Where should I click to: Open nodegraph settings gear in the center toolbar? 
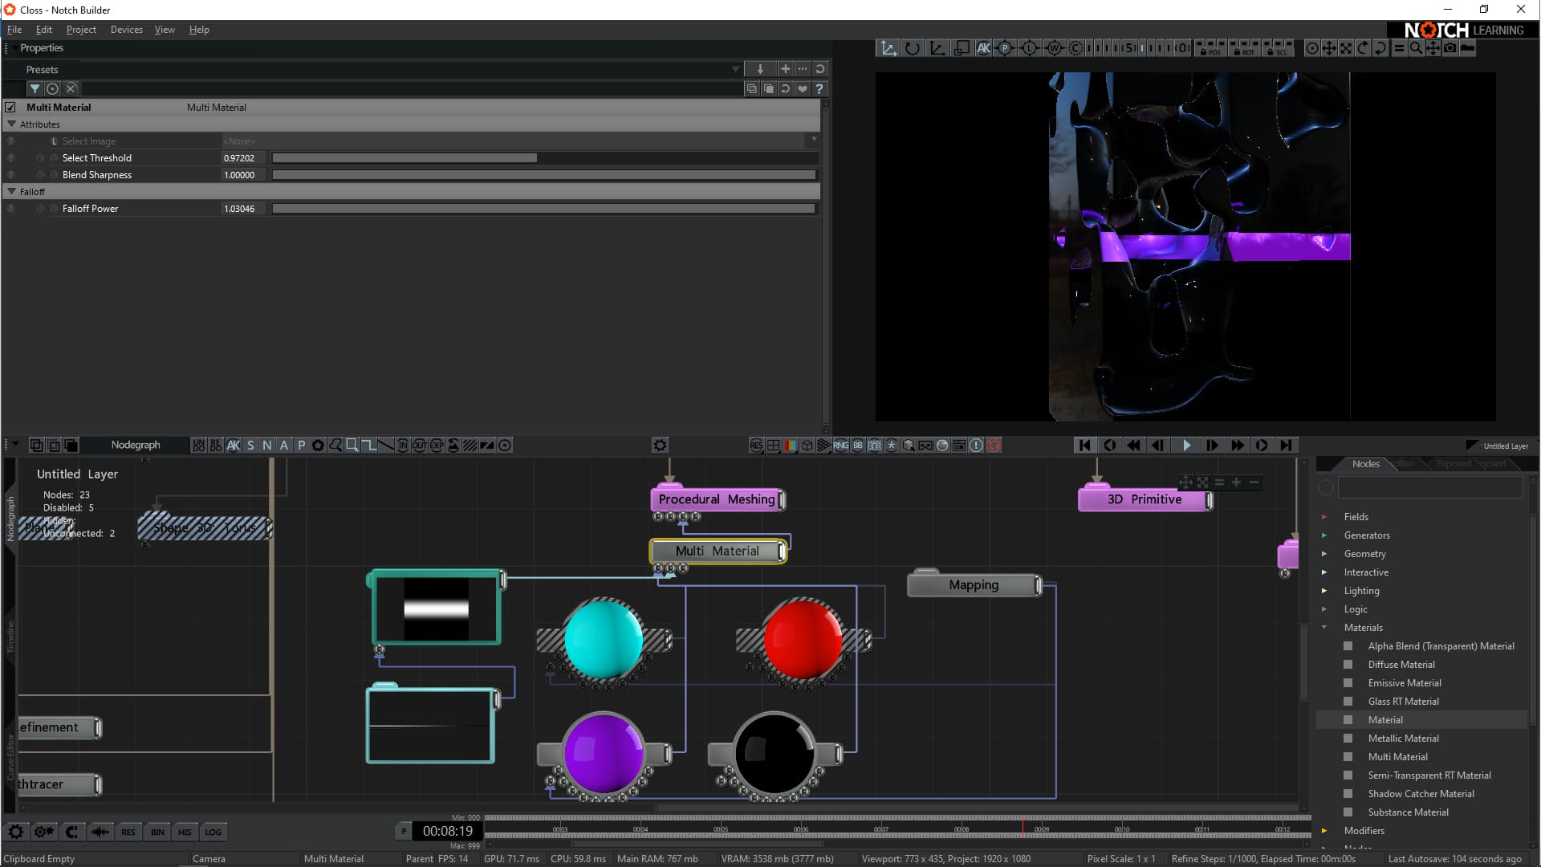[660, 445]
